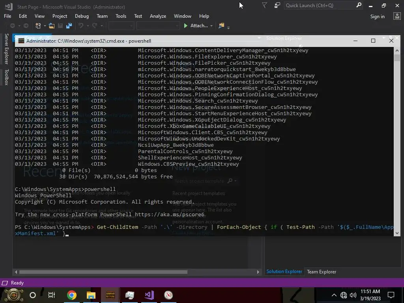Open the Edit menu

coord(22,16)
